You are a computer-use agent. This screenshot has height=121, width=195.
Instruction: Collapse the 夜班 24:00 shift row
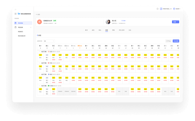click(x=39, y=74)
